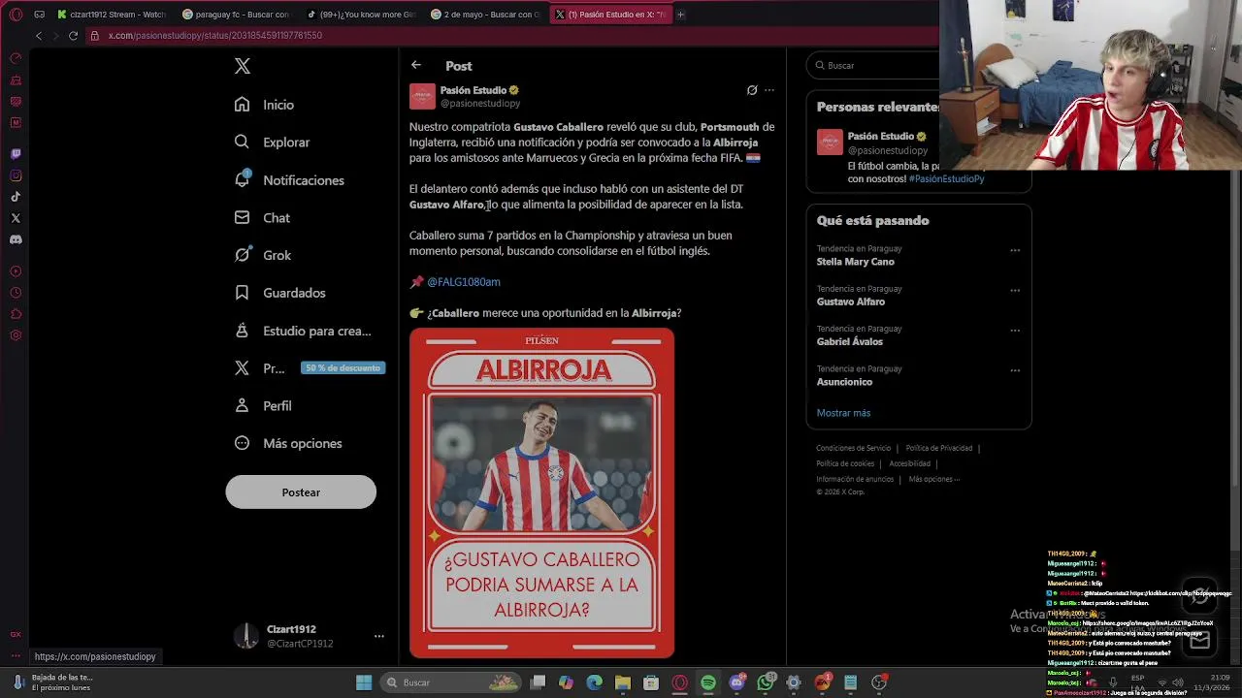Open Premium with 50% descuento badge

310,368
